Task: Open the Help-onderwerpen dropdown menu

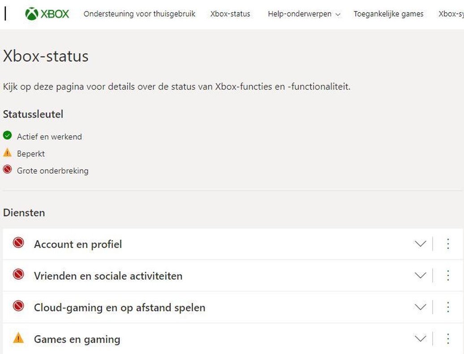Action: 304,14
